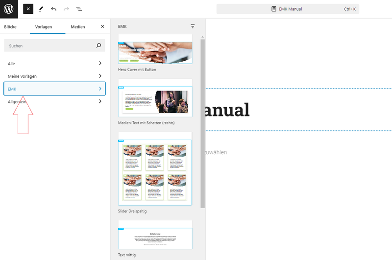Expand the Allgemein category
The width and height of the screenshot is (392, 260).
tap(54, 101)
